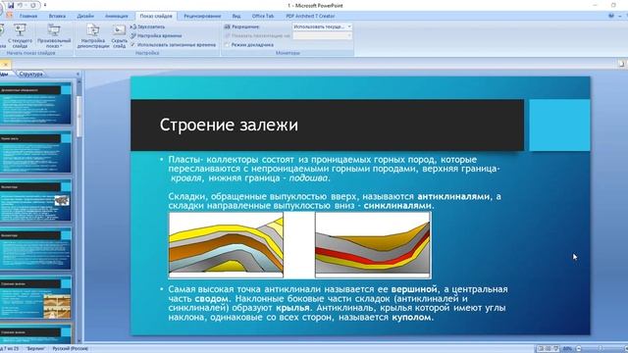Click the word антиклиналями in slide text

click(453, 196)
